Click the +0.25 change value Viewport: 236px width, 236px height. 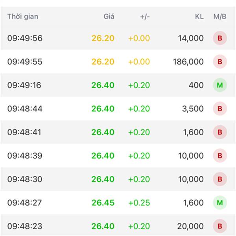click(x=139, y=203)
